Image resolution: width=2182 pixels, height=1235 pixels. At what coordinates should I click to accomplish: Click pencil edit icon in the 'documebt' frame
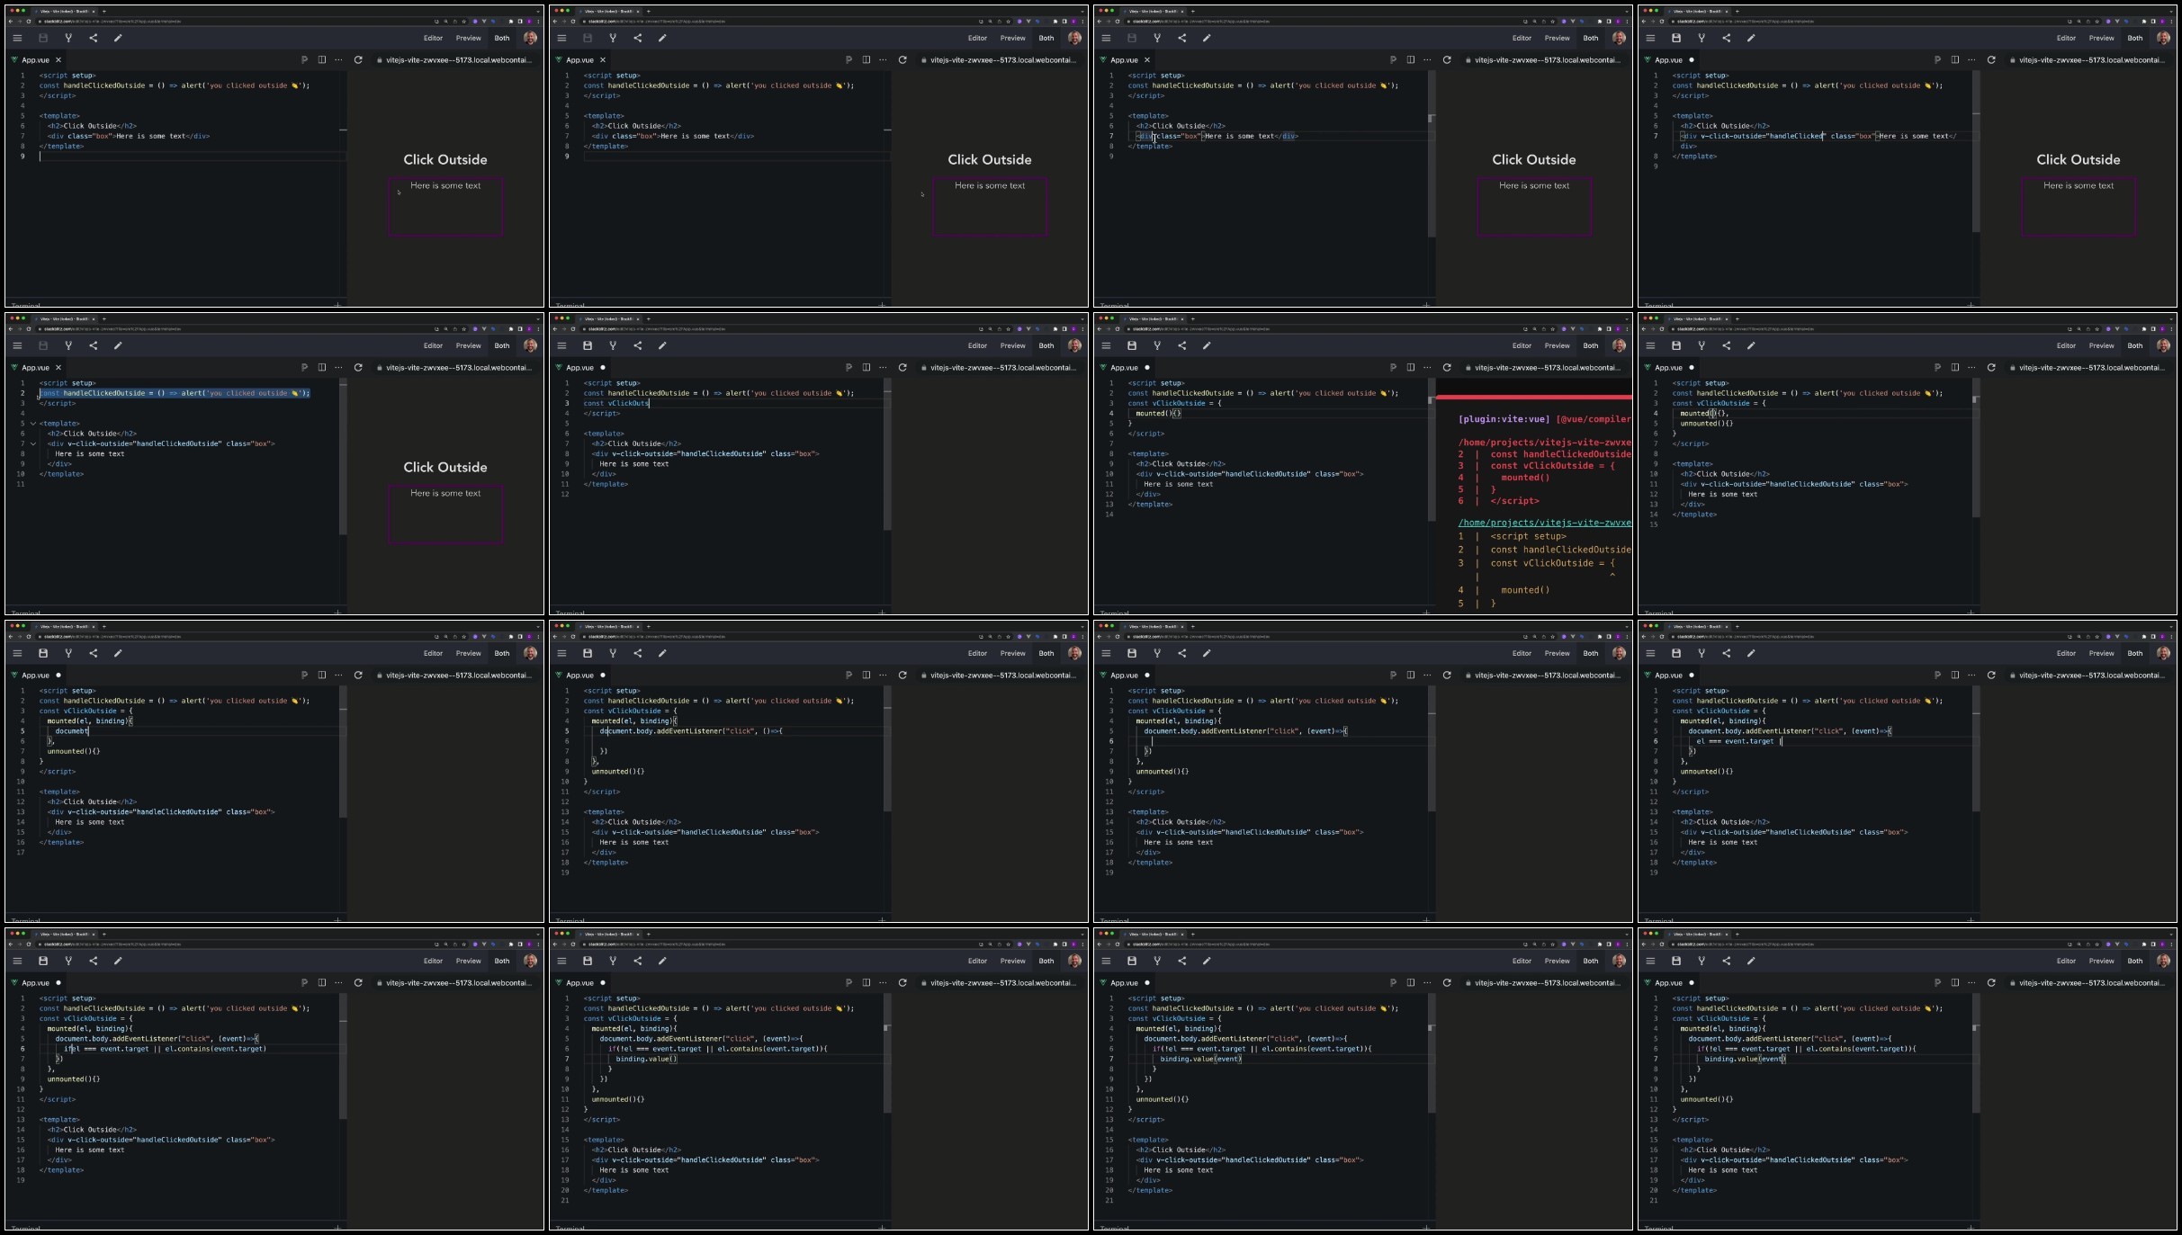pos(118,653)
